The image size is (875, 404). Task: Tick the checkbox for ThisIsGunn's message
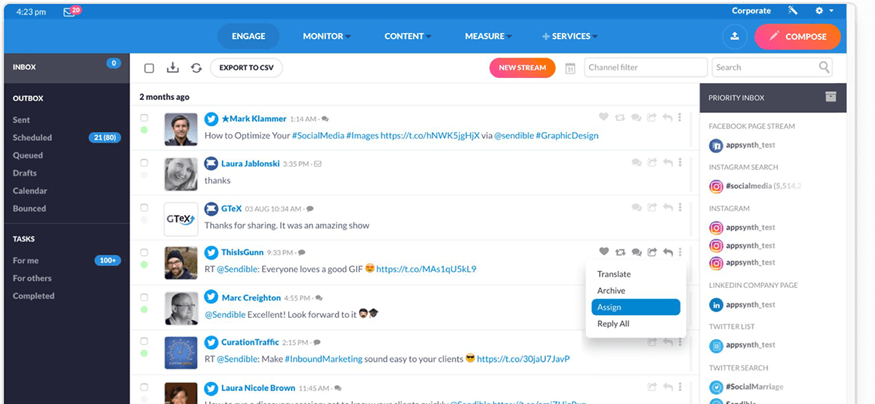pyautogui.click(x=144, y=252)
